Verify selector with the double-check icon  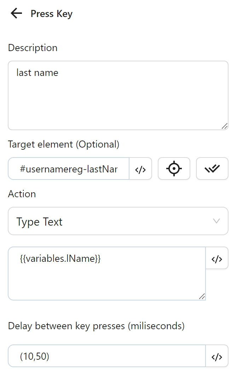click(212, 169)
